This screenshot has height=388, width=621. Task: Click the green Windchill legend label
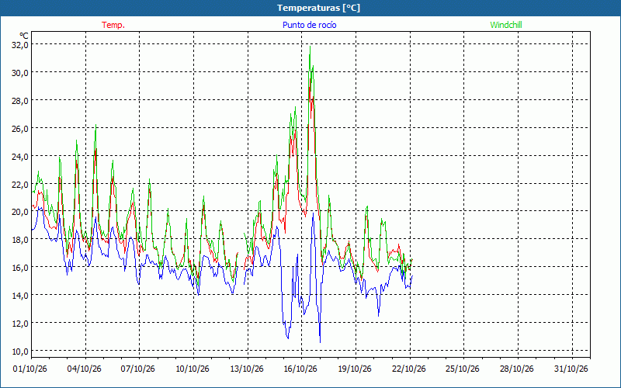point(506,25)
